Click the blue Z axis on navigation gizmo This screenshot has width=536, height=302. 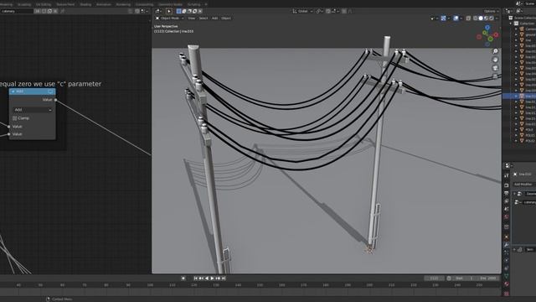(487, 28)
